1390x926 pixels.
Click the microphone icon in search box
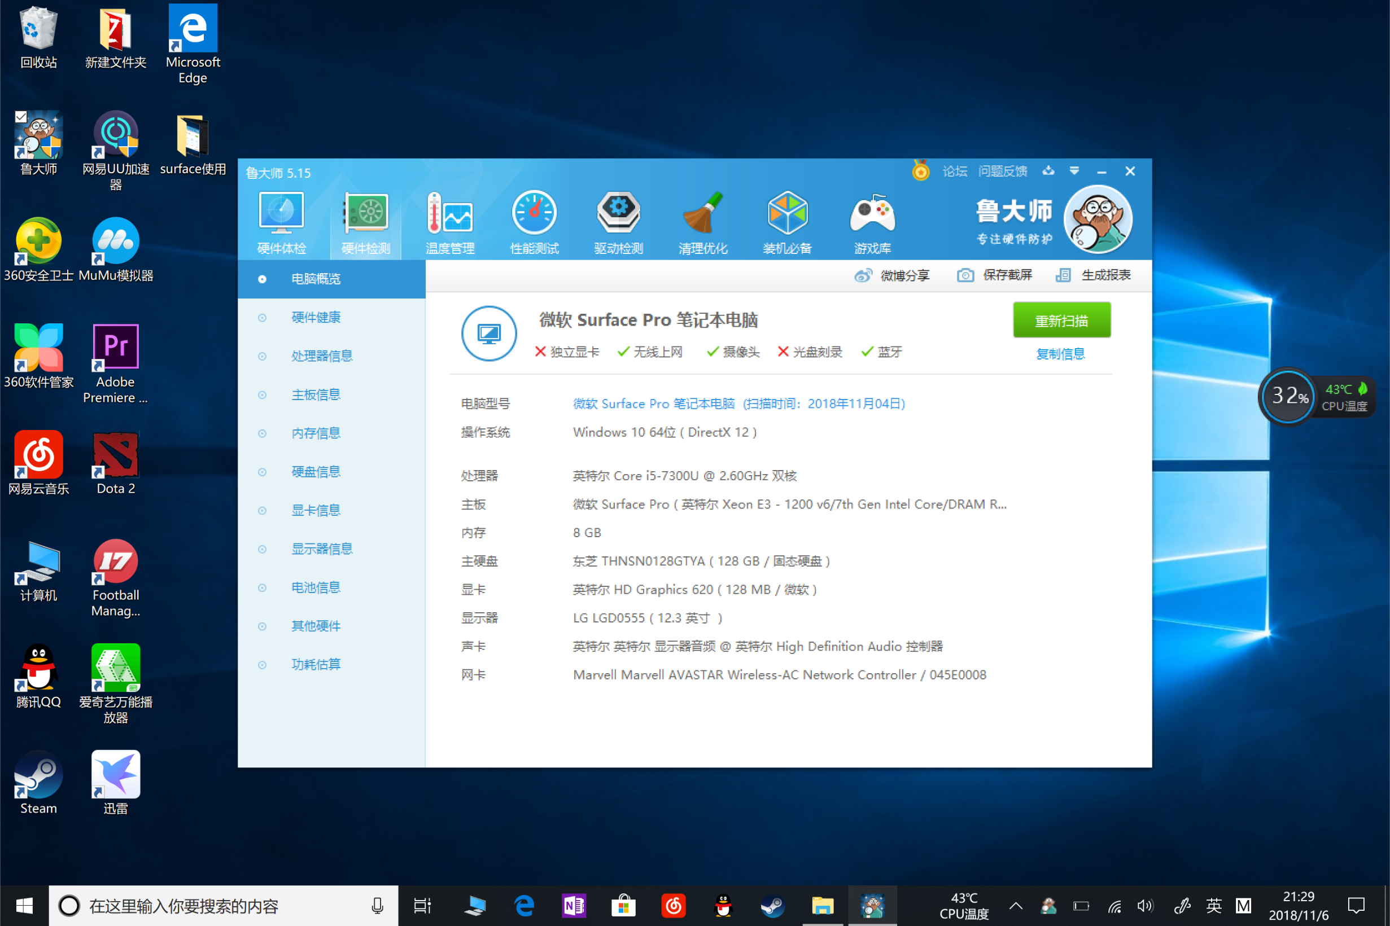click(377, 905)
